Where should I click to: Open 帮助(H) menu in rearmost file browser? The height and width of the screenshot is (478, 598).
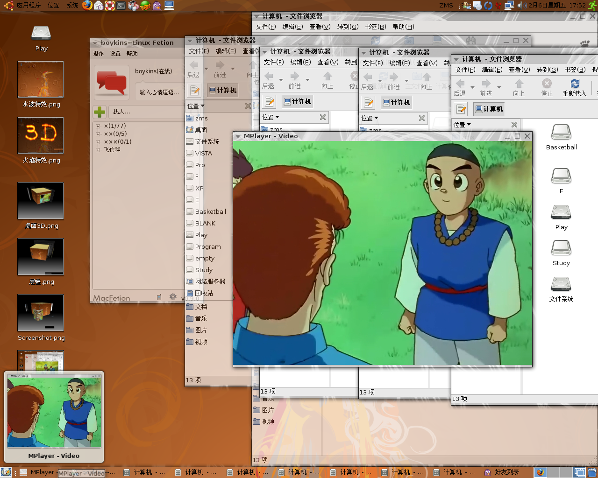tap(403, 27)
